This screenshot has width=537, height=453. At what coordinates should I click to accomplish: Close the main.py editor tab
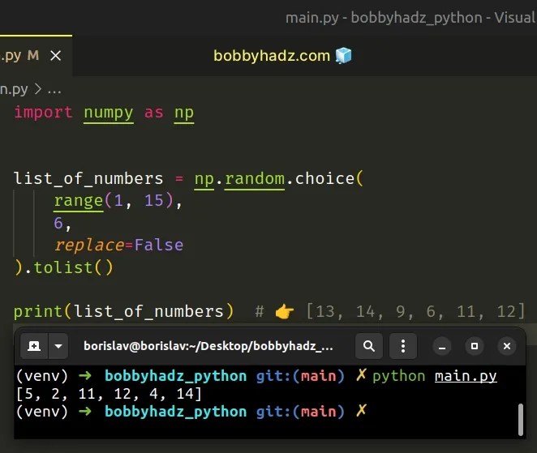pos(55,55)
